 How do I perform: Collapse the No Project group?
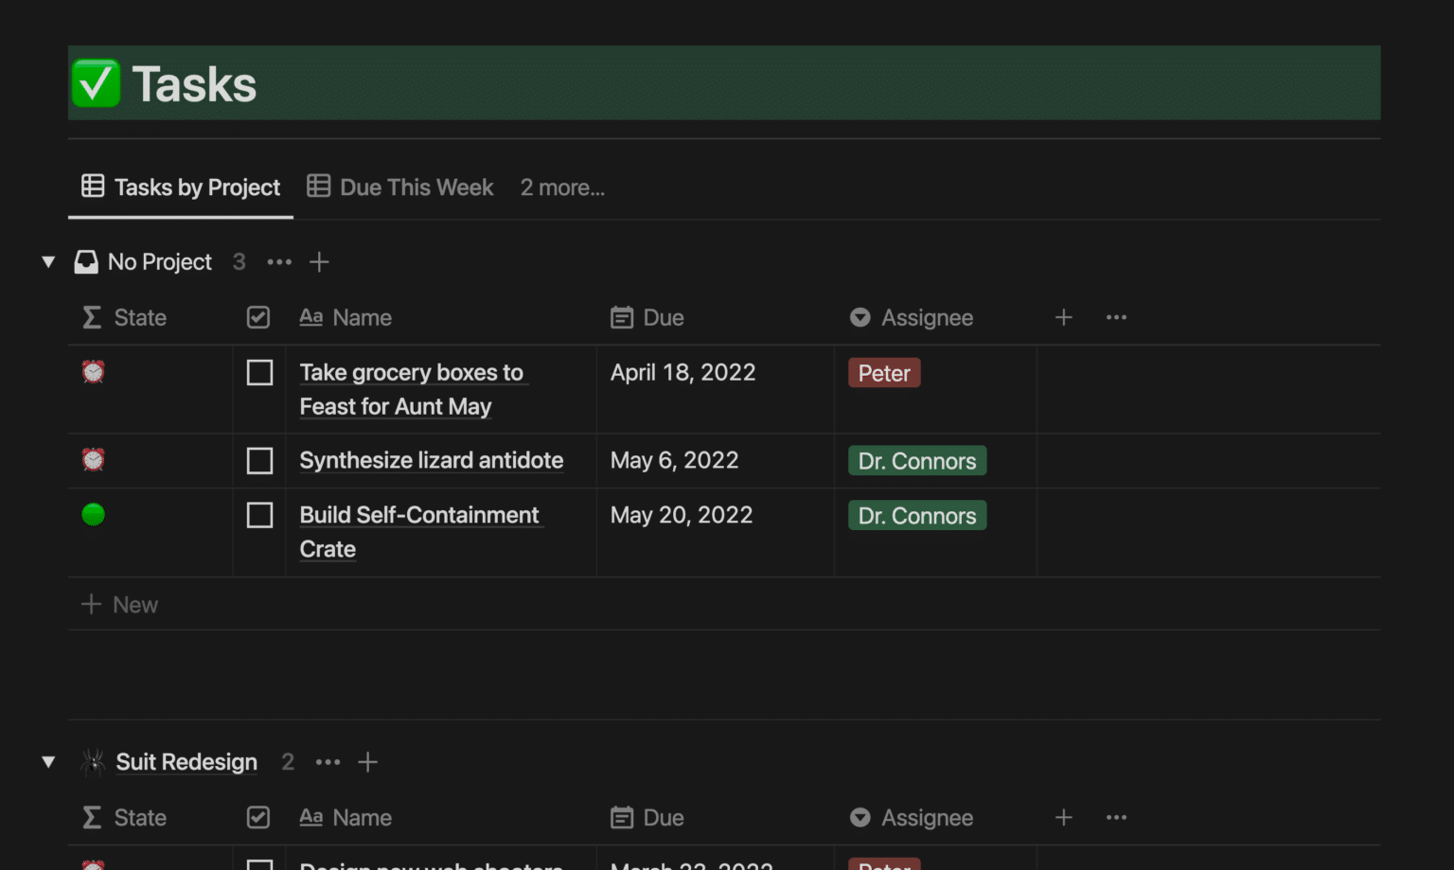point(48,261)
